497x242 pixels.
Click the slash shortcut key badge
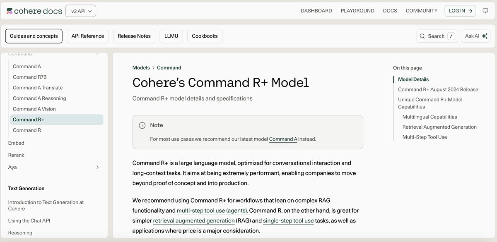pyautogui.click(x=451, y=36)
